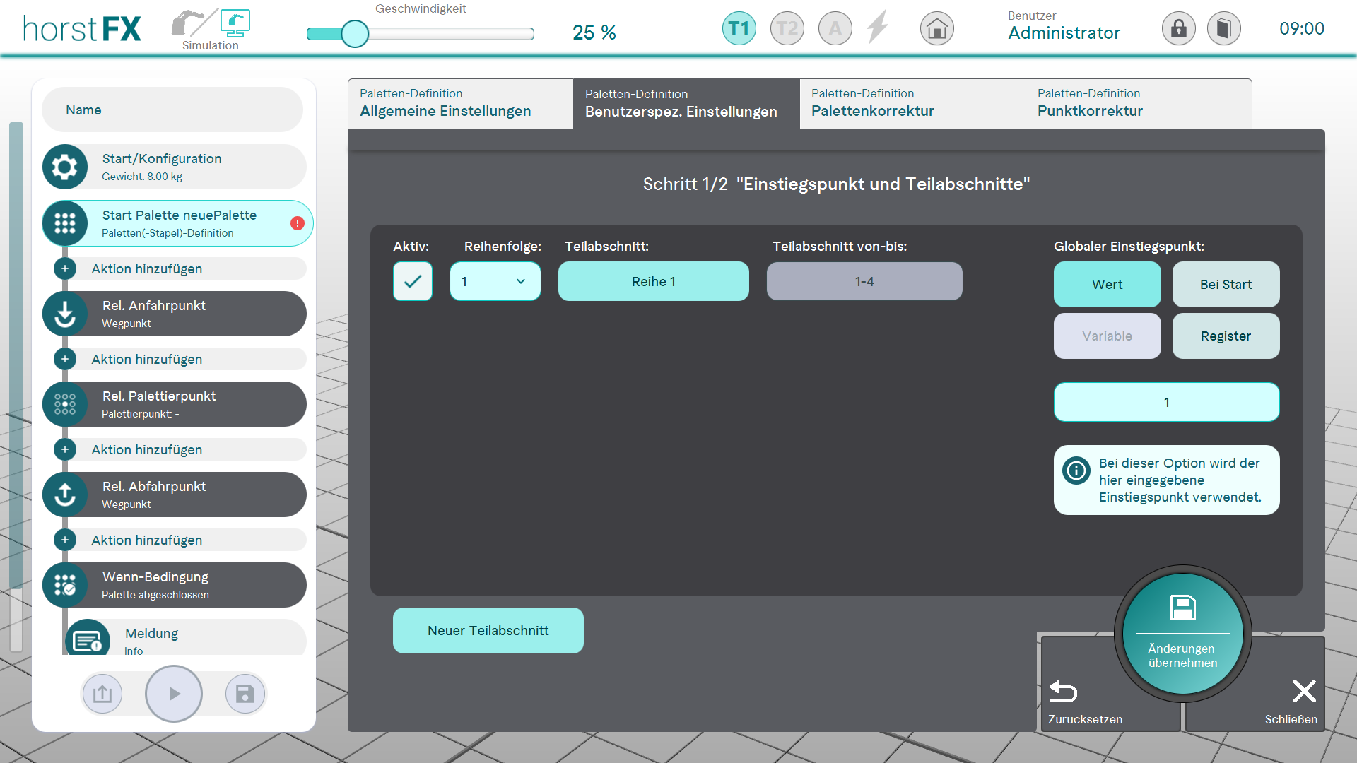1357x763 pixels.
Task: Open the Reihenfolge dropdown
Action: tap(495, 281)
